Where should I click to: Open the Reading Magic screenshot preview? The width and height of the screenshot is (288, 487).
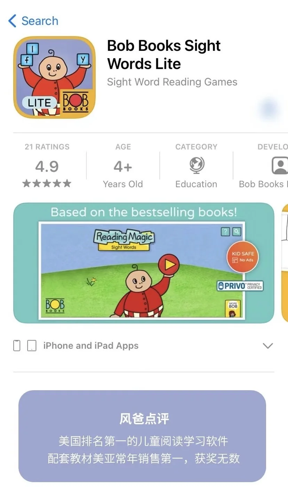point(144,263)
